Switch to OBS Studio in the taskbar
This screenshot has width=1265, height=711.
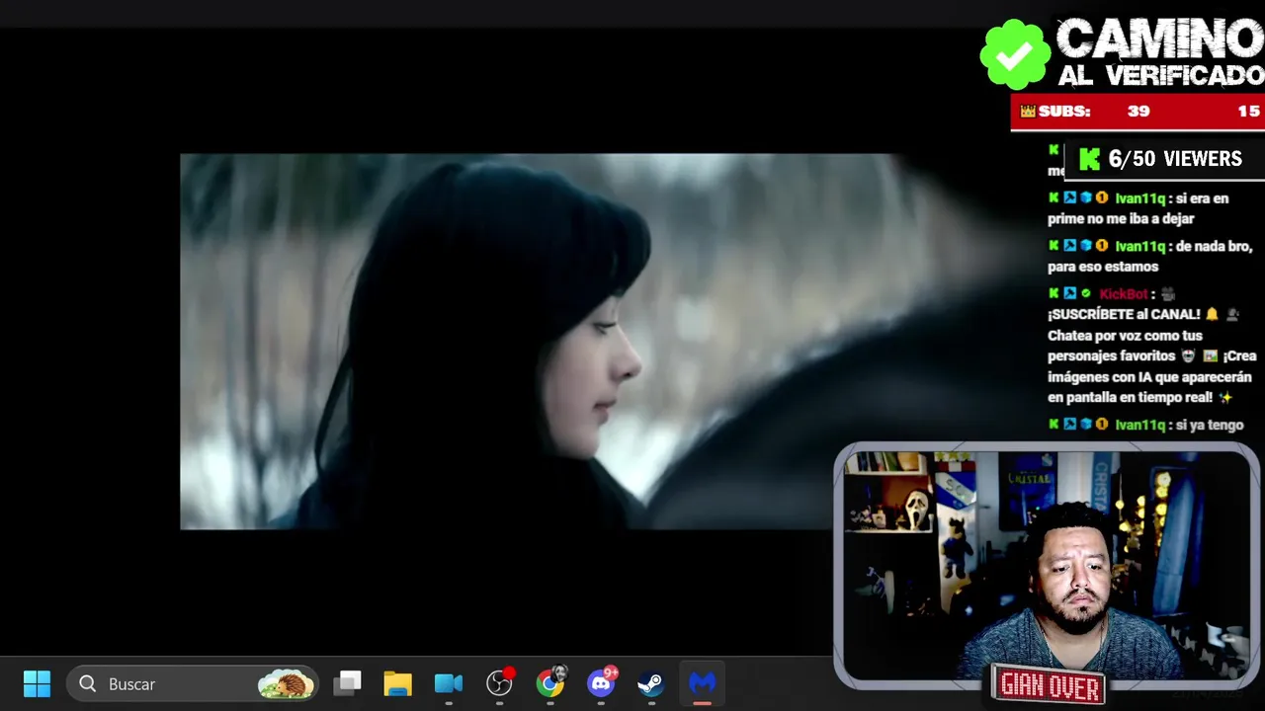pyautogui.click(x=500, y=682)
